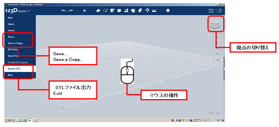Click the Undo arrow in toolbar
The width and height of the screenshot is (279, 127).
(64, 11)
